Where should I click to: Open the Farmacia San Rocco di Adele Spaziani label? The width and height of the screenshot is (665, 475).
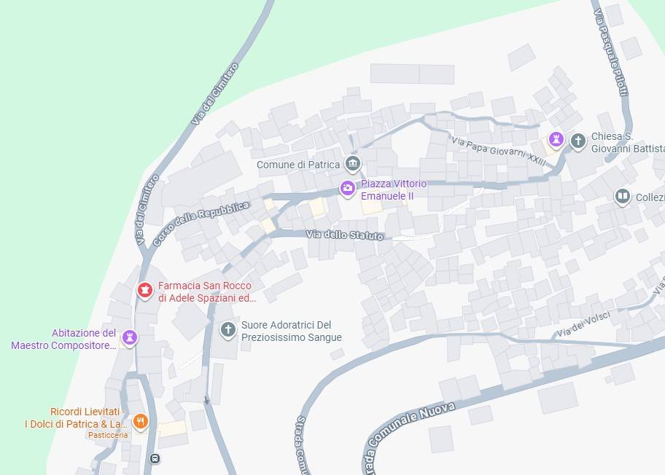click(207, 292)
